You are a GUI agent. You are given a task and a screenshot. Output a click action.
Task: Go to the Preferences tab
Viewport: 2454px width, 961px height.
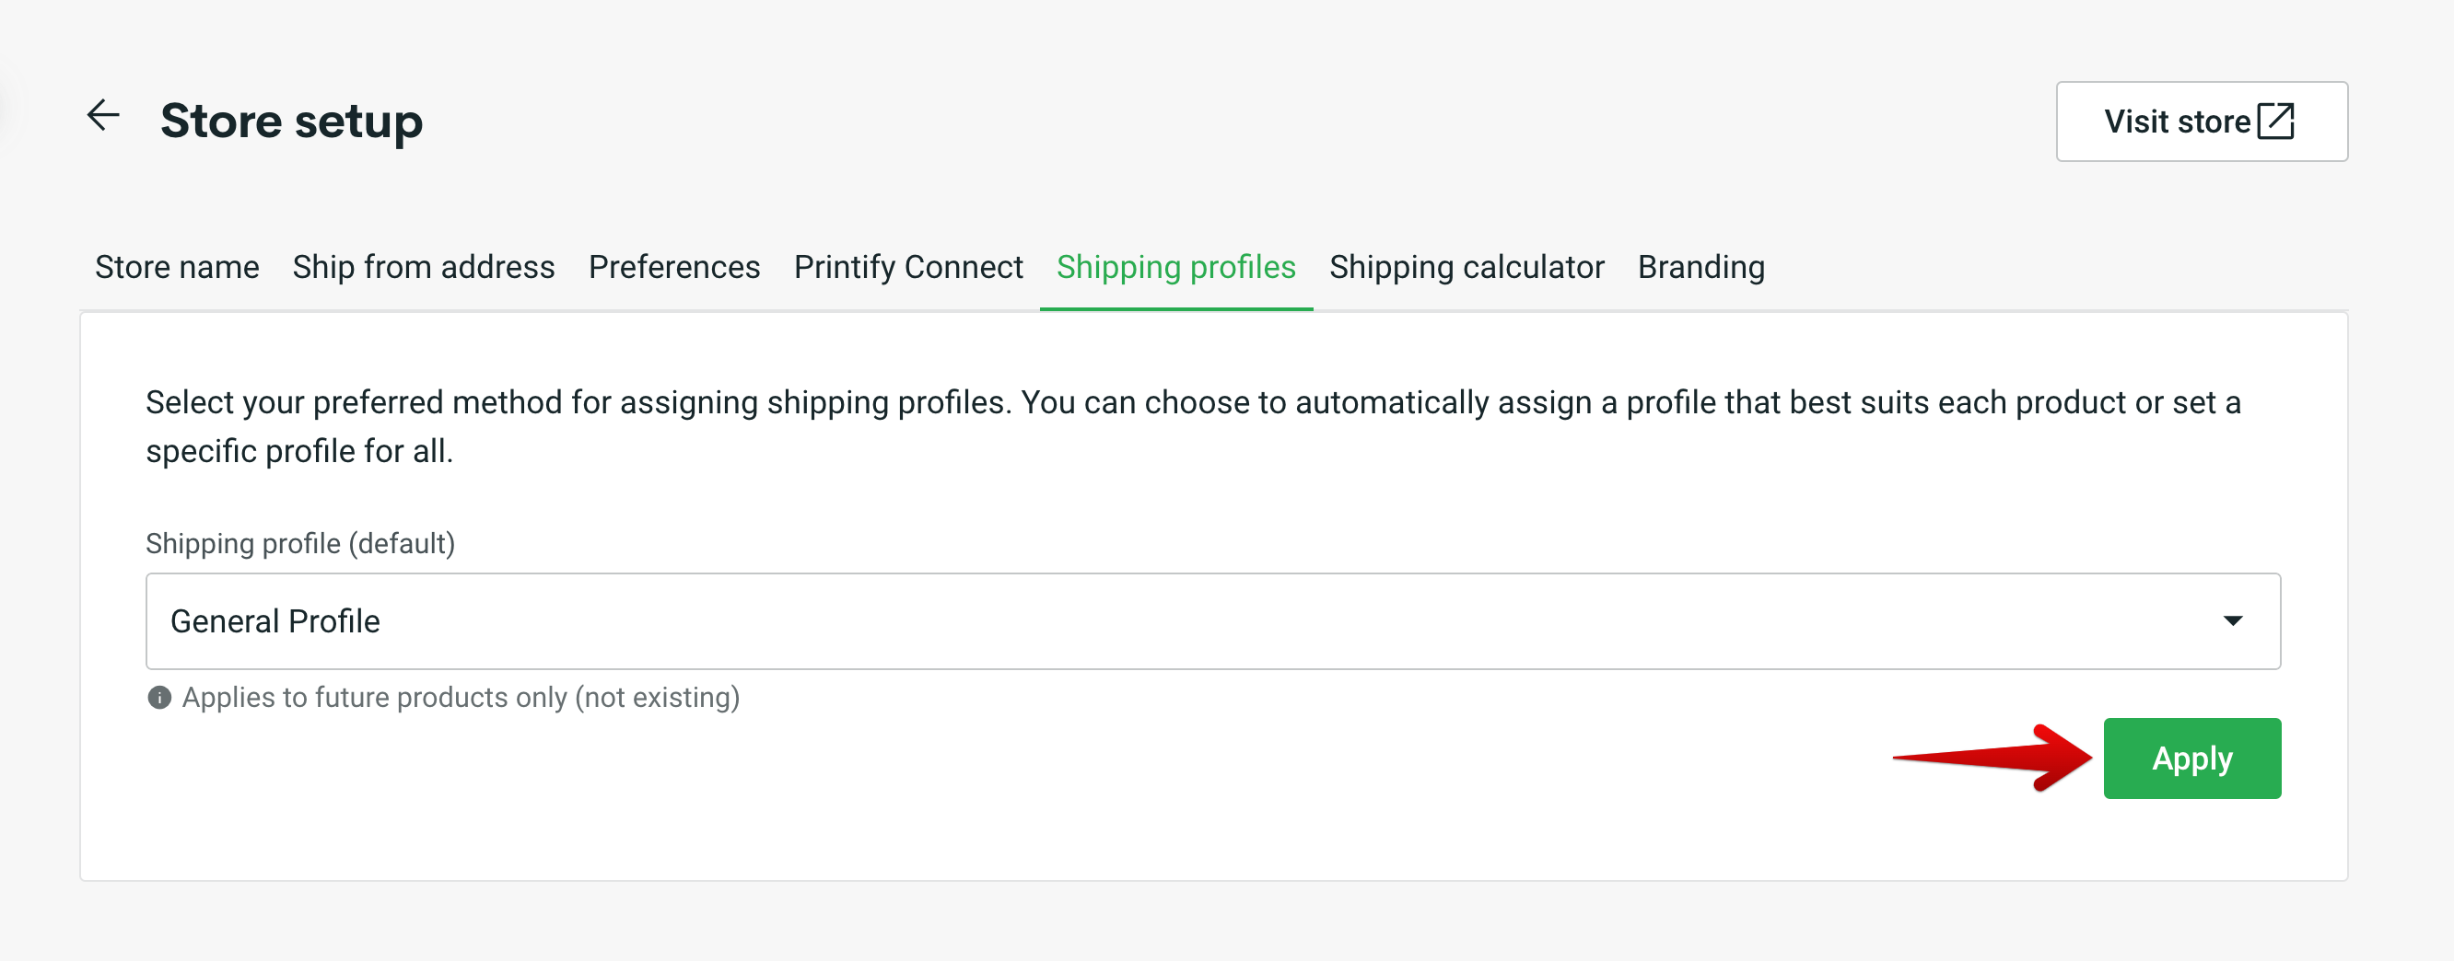coord(673,267)
